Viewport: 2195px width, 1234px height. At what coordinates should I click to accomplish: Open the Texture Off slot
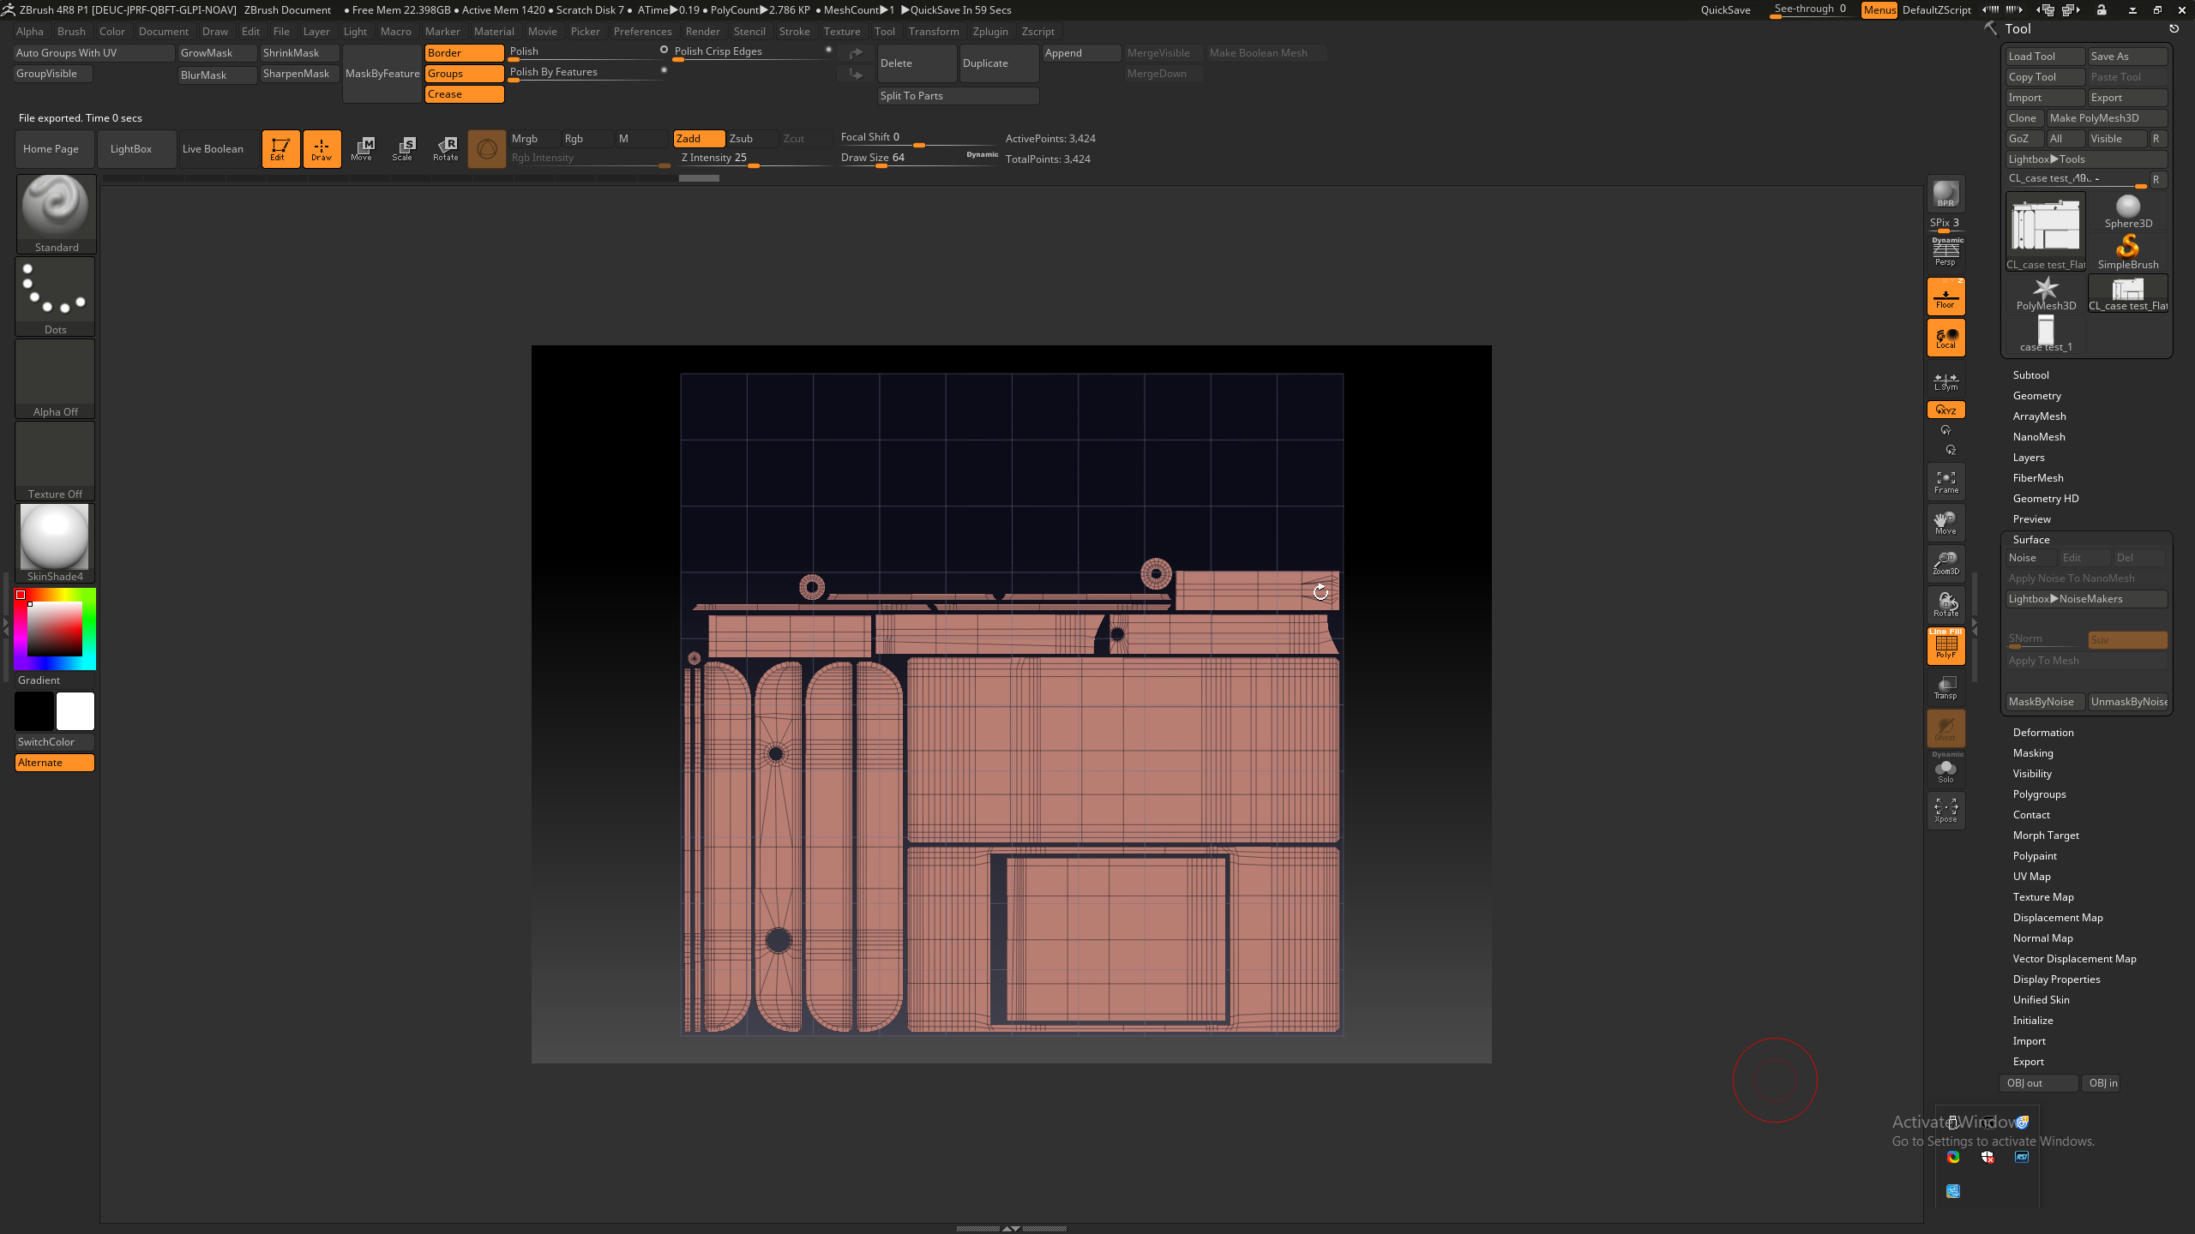tap(56, 460)
